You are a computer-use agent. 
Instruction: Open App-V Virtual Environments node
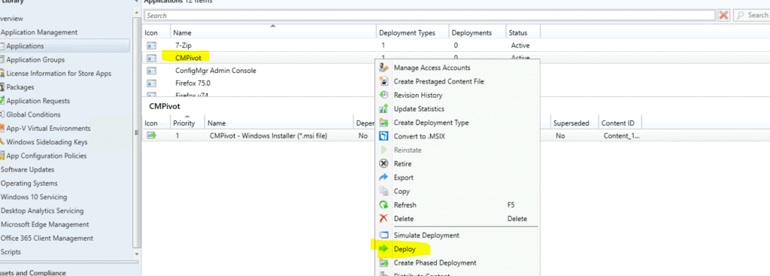point(48,129)
